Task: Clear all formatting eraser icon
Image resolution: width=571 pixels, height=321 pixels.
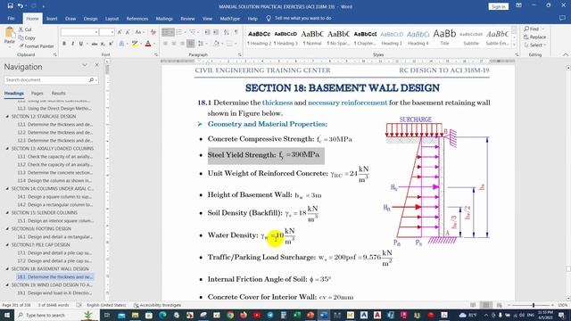Action: tap(153, 32)
